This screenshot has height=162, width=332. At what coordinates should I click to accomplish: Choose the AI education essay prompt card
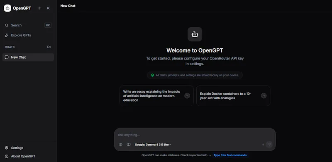(156, 96)
